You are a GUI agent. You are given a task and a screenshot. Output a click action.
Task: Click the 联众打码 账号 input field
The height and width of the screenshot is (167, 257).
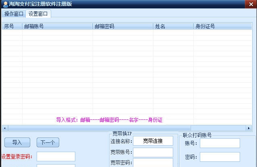(220, 143)
